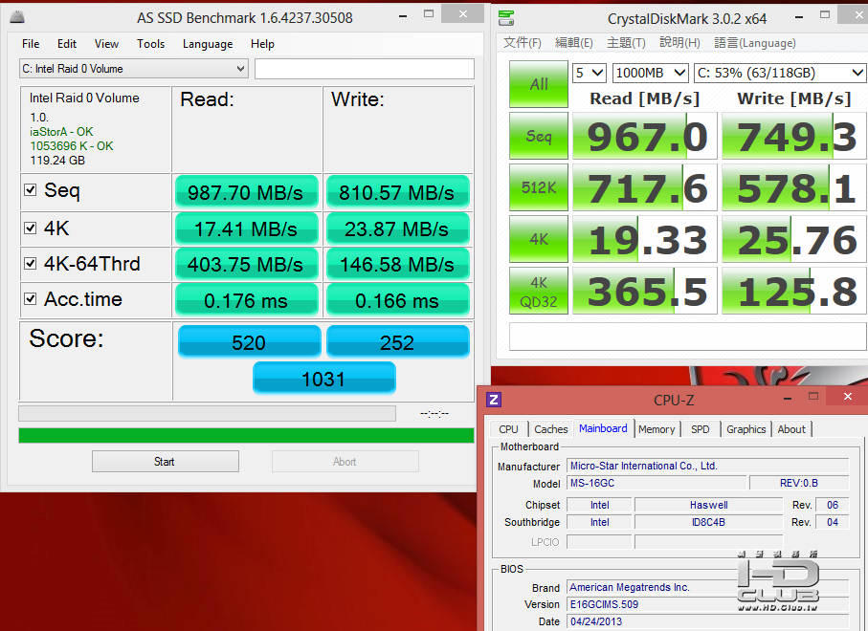Image resolution: width=868 pixels, height=631 pixels.
Task: Switch to the About tab in CPU-Z
Action: (x=791, y=429)
